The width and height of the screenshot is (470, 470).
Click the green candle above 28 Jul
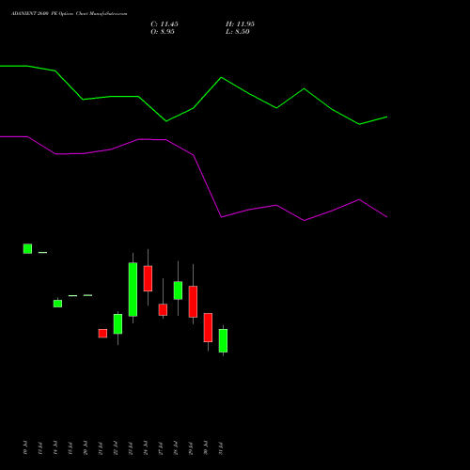(178, 290)
